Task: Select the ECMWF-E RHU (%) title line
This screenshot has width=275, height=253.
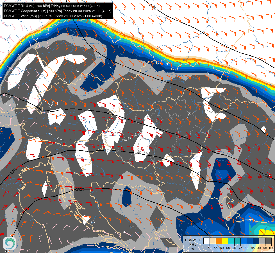Action: pyautogui.click(x=52, y=6)
